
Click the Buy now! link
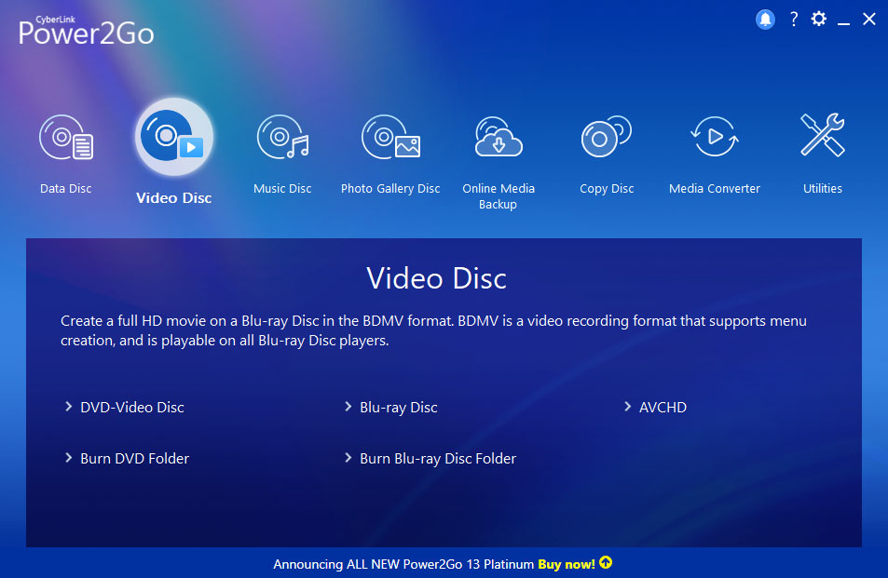(567, 564)
